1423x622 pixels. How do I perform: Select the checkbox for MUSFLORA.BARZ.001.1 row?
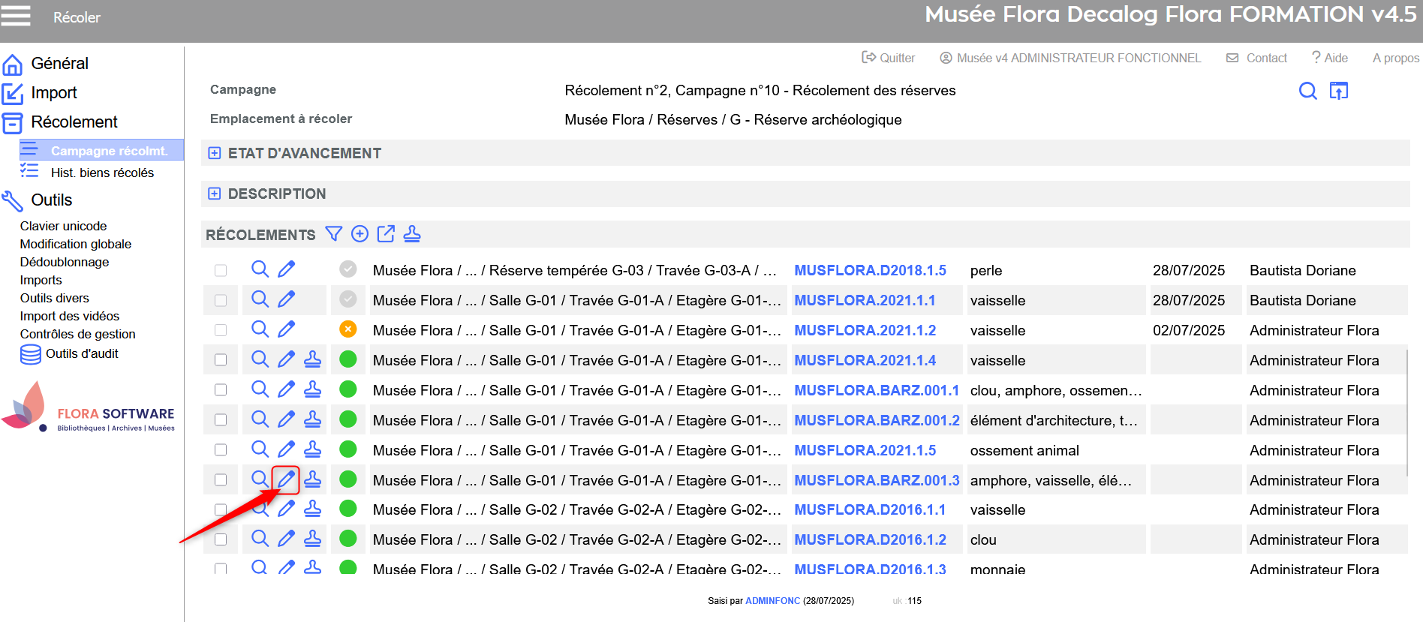pyautogui.click(x=221, y=390)
